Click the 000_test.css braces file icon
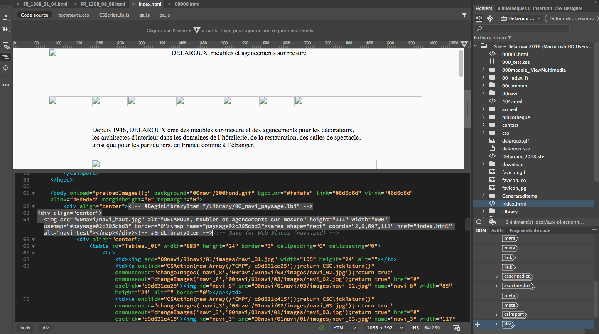Image resolution: width=599 pixels, height=334 pixels. pos(492,62)
